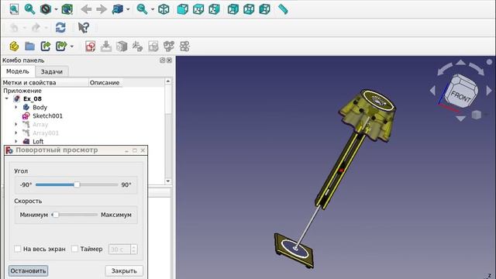The height and width of the screenshot is (279, 496).
Task: Create a new Part (yellow icon)
Action: 14,46
